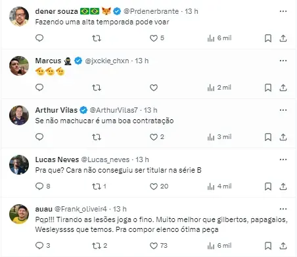Like dener souza's tweet with 5 likes
The height and width of the screenshot is (257, 297).
pyautogui.click(x=157, y=38)
